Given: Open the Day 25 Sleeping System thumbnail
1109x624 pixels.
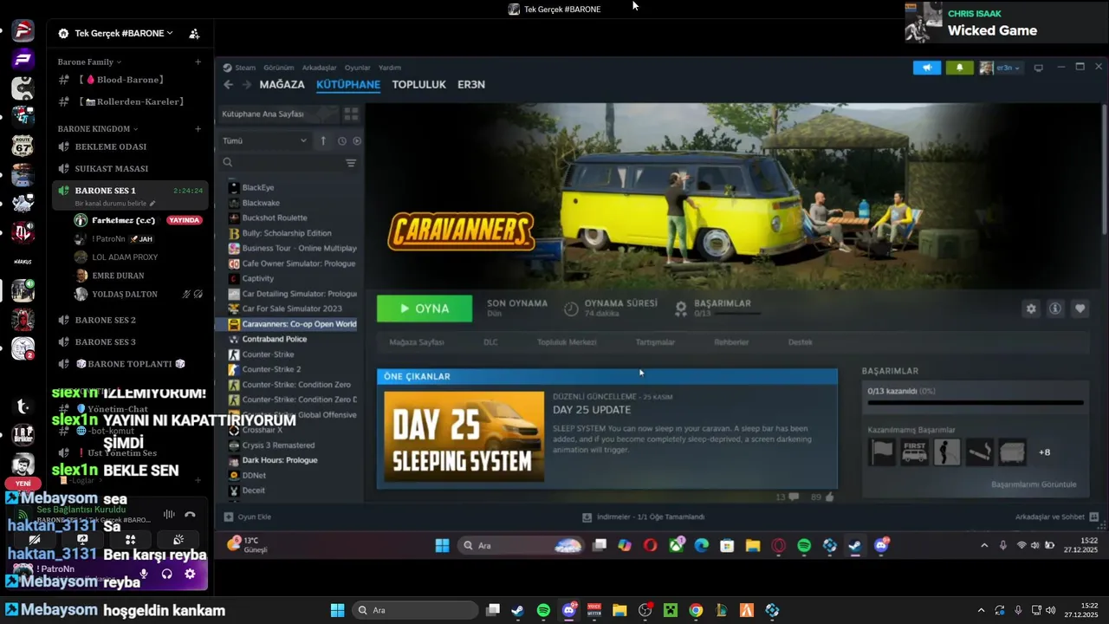Looking at the screenshot, I should click(464, 436).
